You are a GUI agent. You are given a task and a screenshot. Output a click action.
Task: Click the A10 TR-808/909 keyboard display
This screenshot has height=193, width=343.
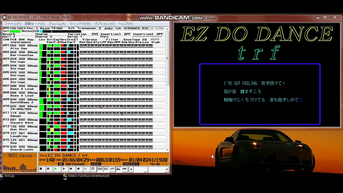click(116, 106)
